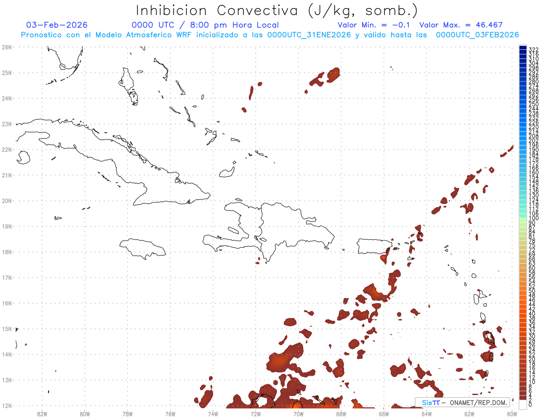The image size is (544, 420).
Task: Click the "17N" latitude label
Action: coord(7,277)
